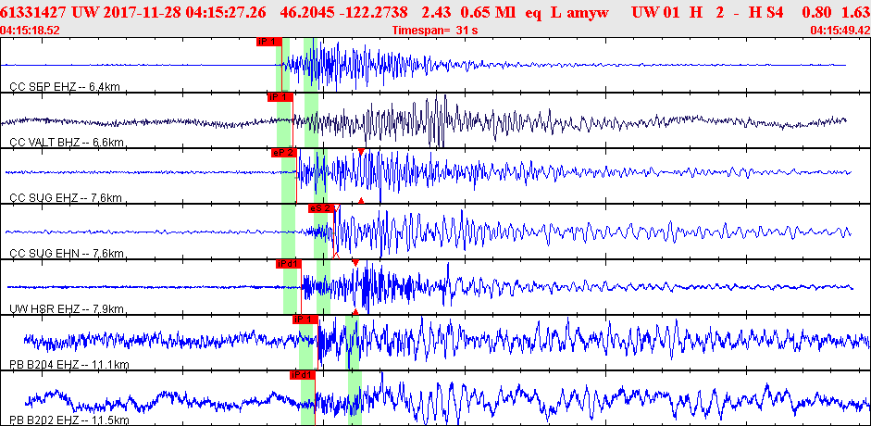The image size is (871, 426).
Task: Select the iPd1 pick flag on UW HSR EHZ
Action: tap(288, 264)
